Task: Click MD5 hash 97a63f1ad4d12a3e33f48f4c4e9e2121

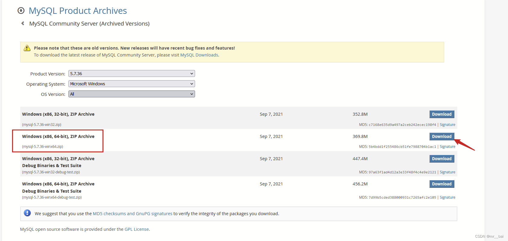Action: [402, 172]
